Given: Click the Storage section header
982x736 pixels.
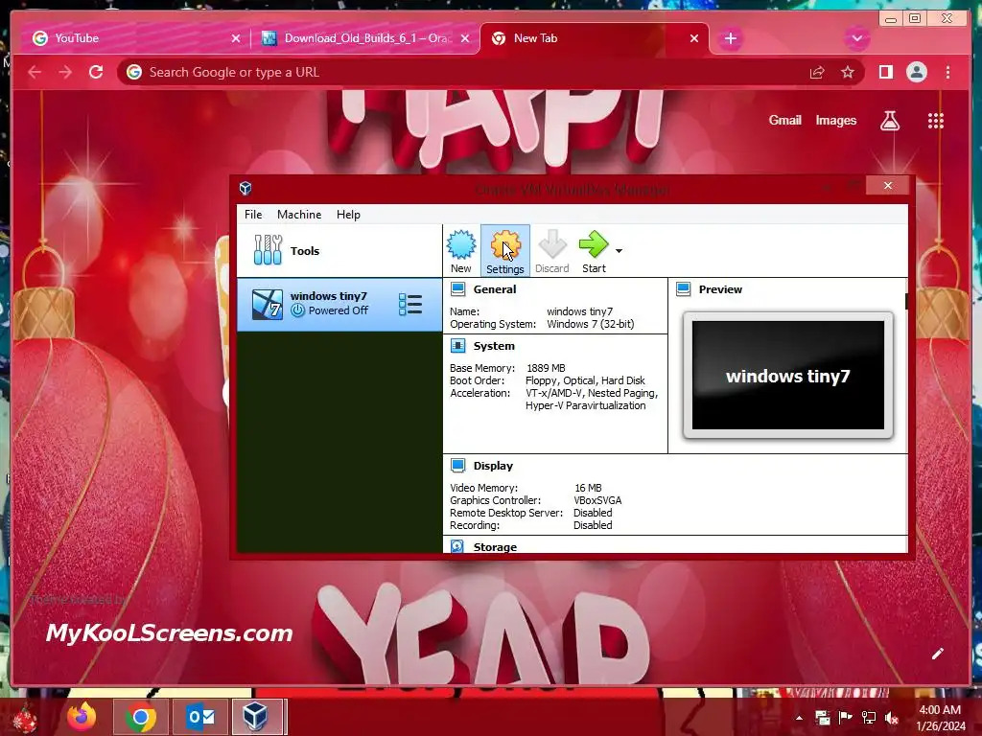Looking at the screenshot, I should 495,547.
